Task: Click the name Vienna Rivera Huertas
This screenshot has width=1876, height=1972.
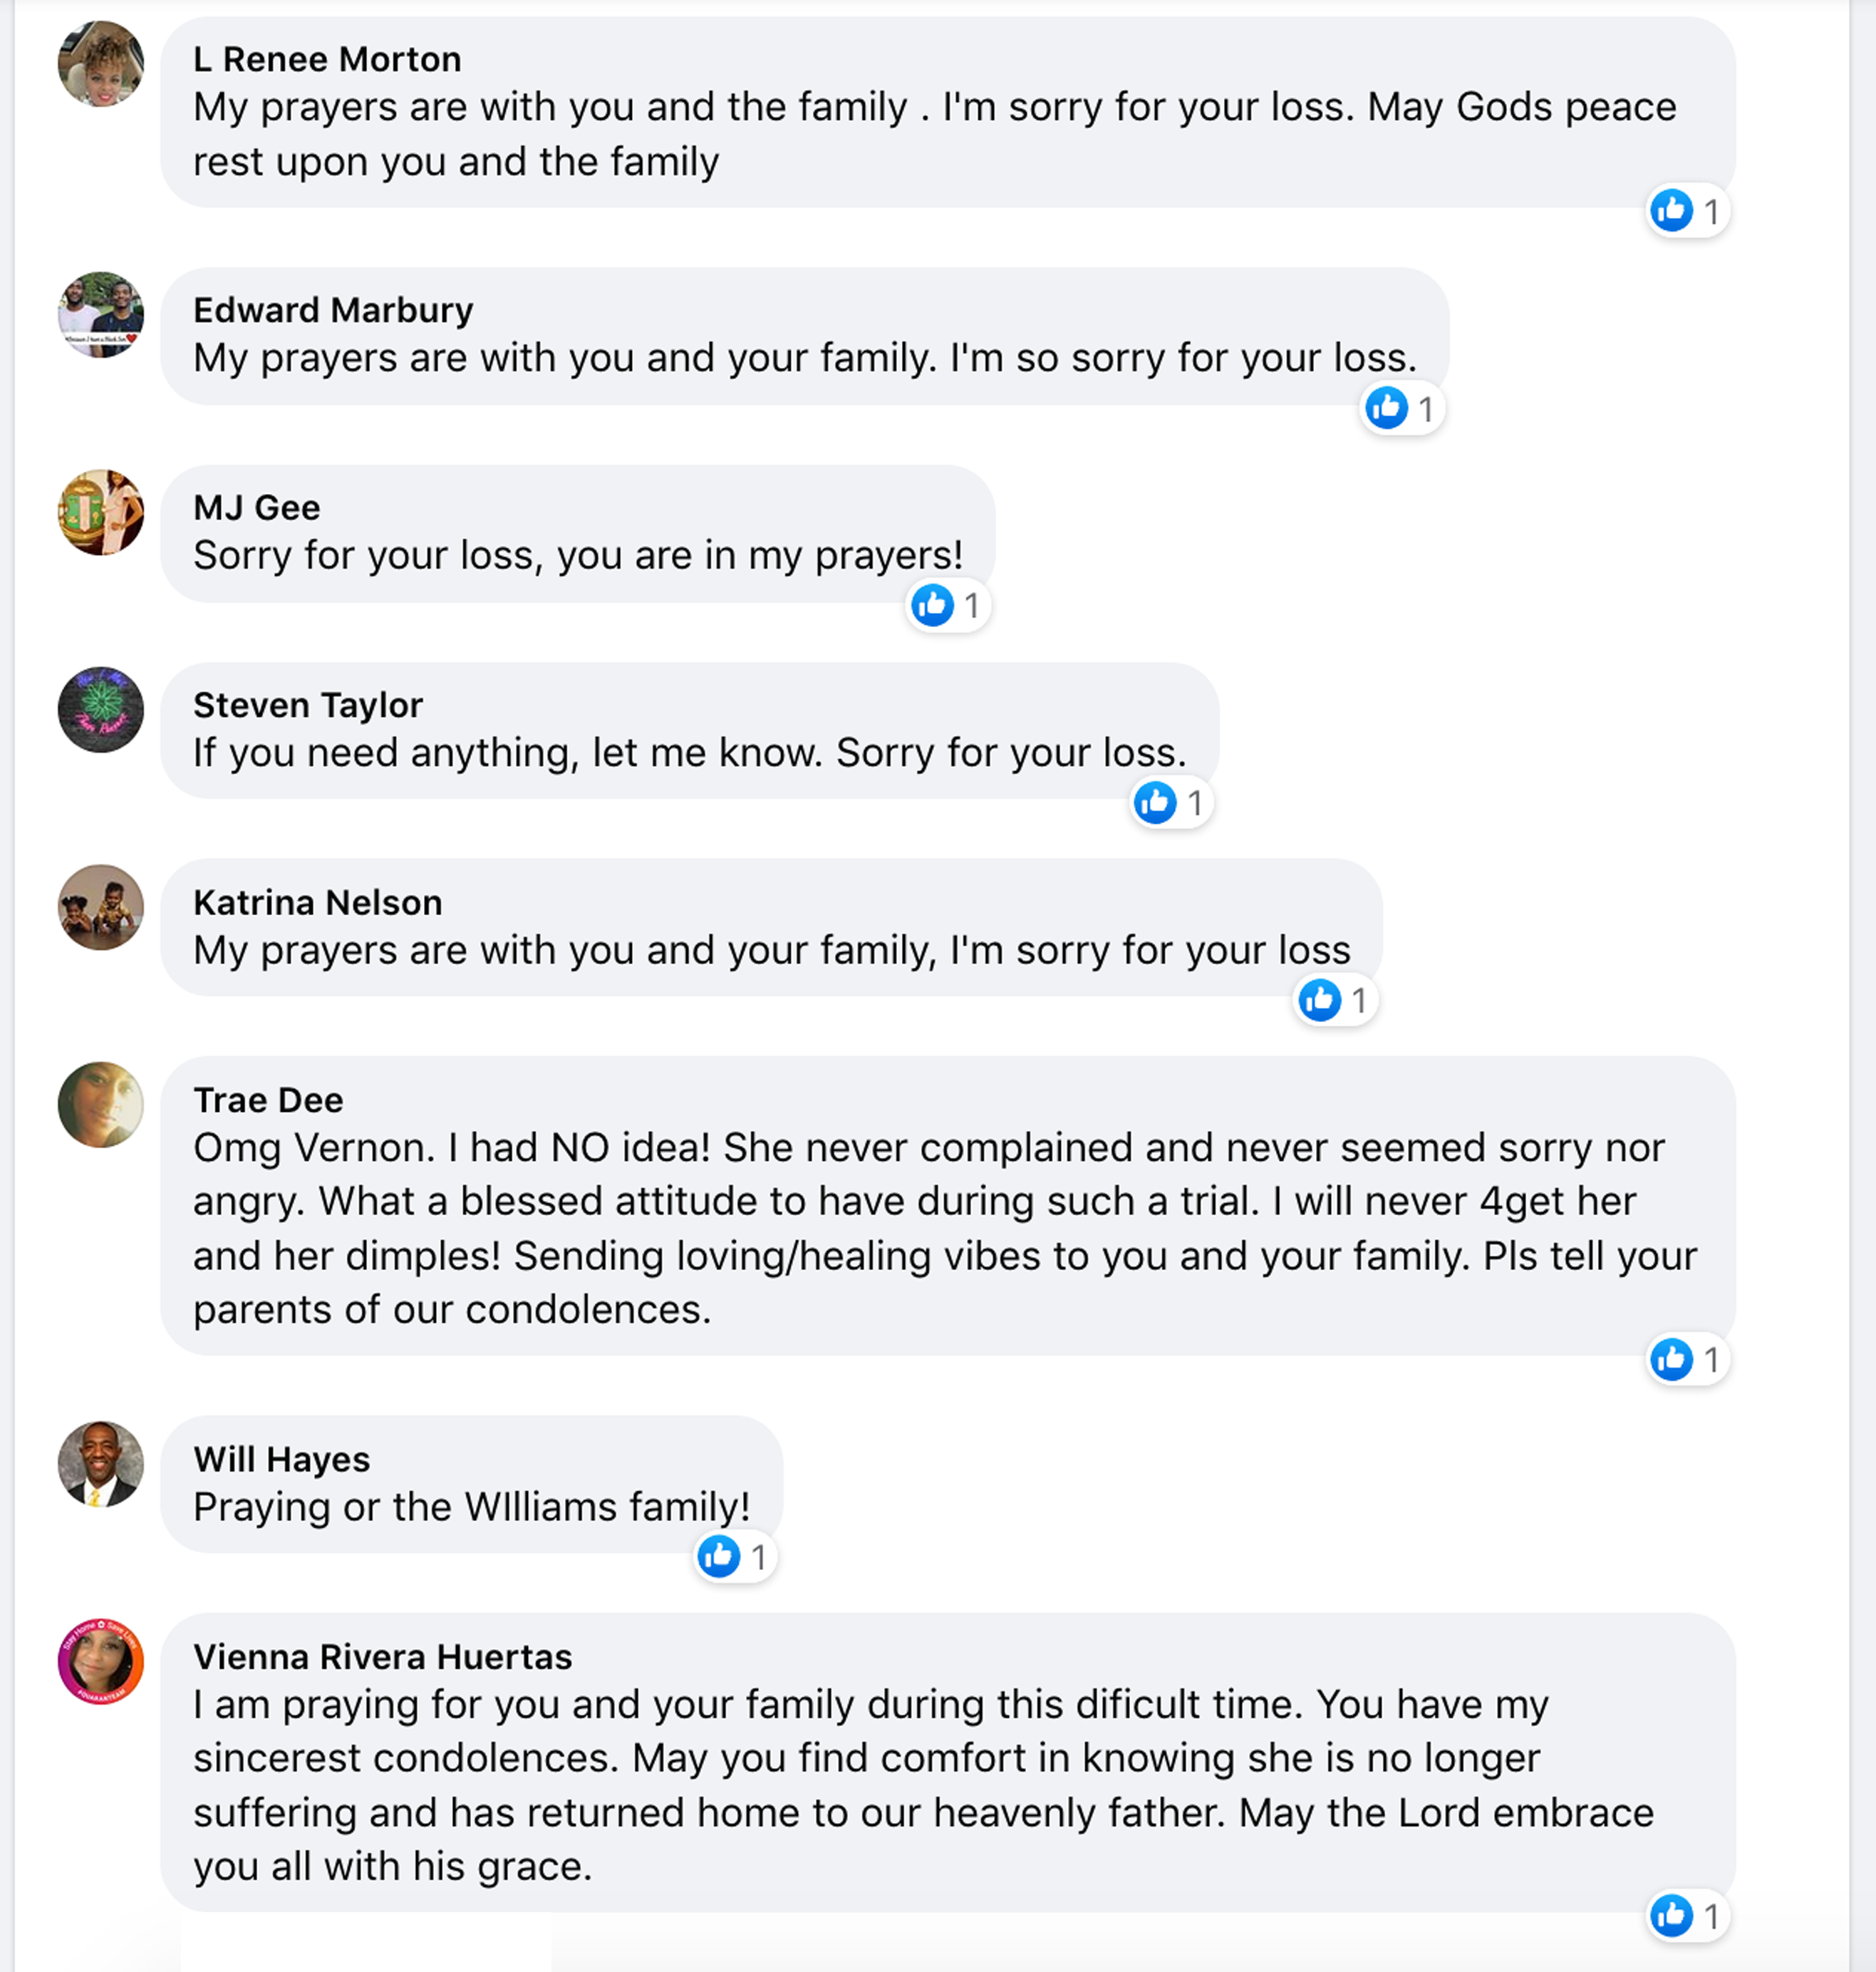Action: [382, 1657]
